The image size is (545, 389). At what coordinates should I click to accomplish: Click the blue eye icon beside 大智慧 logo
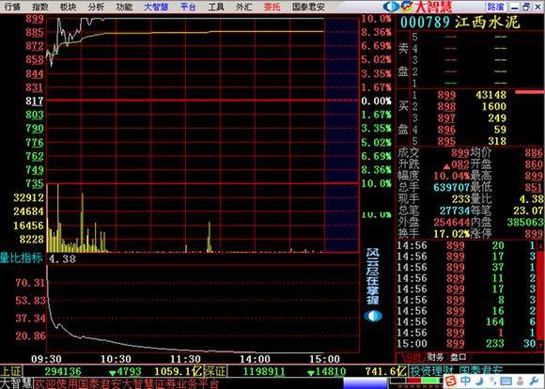pyautogui.click(x=392, y=7)
